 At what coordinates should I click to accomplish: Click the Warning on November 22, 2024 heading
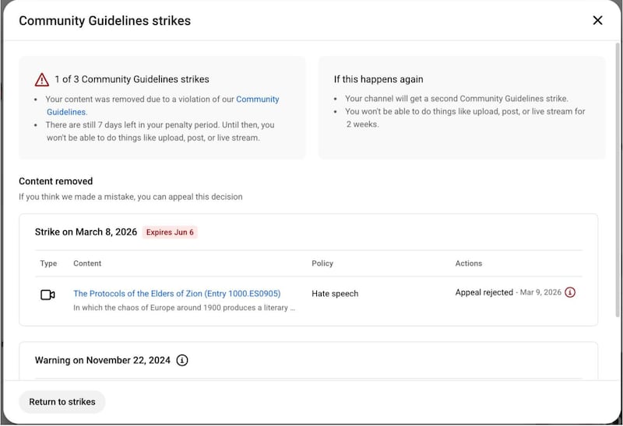tap(101, 360)
